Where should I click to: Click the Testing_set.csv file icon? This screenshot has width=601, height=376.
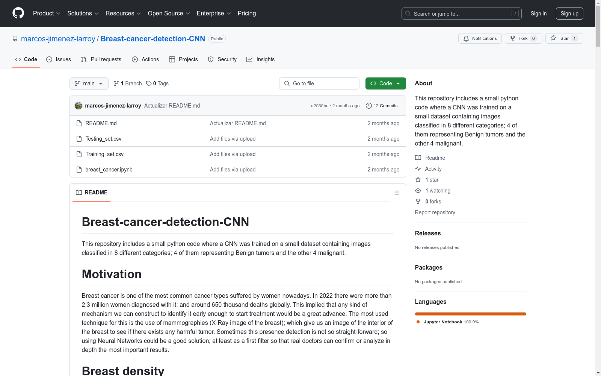(79, 139)
